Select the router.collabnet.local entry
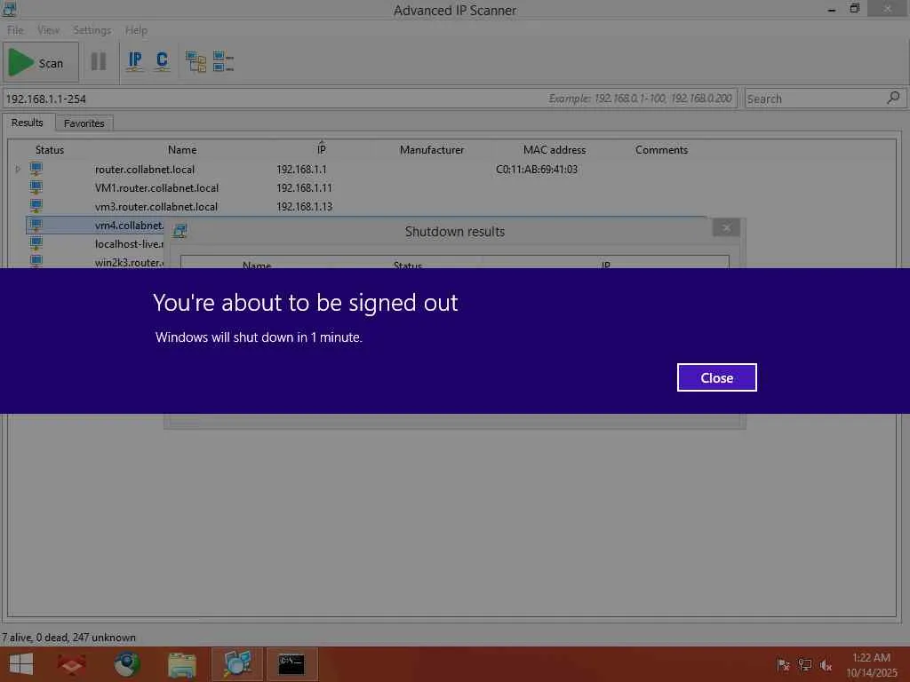 tap(145, 170)
